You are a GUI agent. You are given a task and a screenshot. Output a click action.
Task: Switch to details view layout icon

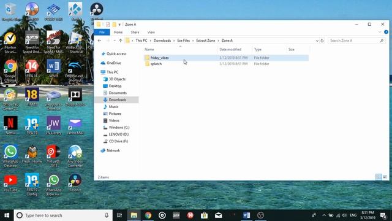379,177
